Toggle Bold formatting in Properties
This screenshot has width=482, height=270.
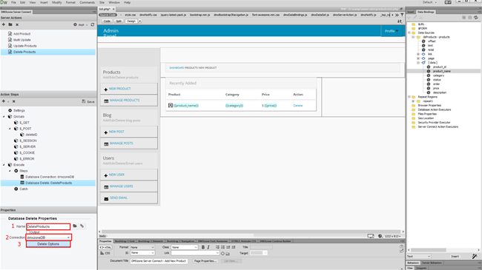click(203, 247)
